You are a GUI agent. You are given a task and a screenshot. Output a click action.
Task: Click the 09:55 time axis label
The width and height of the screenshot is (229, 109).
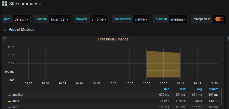tap(28, 83)
